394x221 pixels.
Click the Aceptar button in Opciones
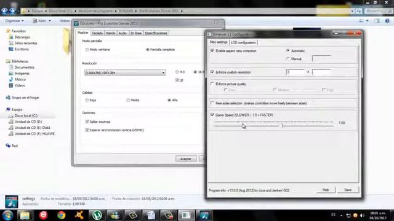(186, 159)
